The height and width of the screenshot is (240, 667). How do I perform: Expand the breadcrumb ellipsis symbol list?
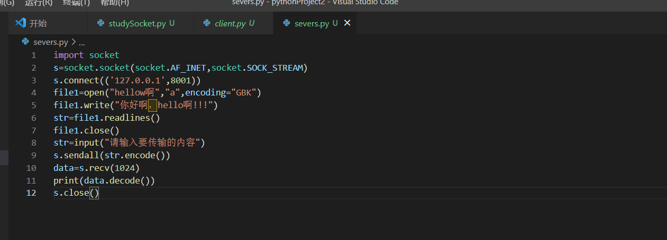[x=81, y=42]
